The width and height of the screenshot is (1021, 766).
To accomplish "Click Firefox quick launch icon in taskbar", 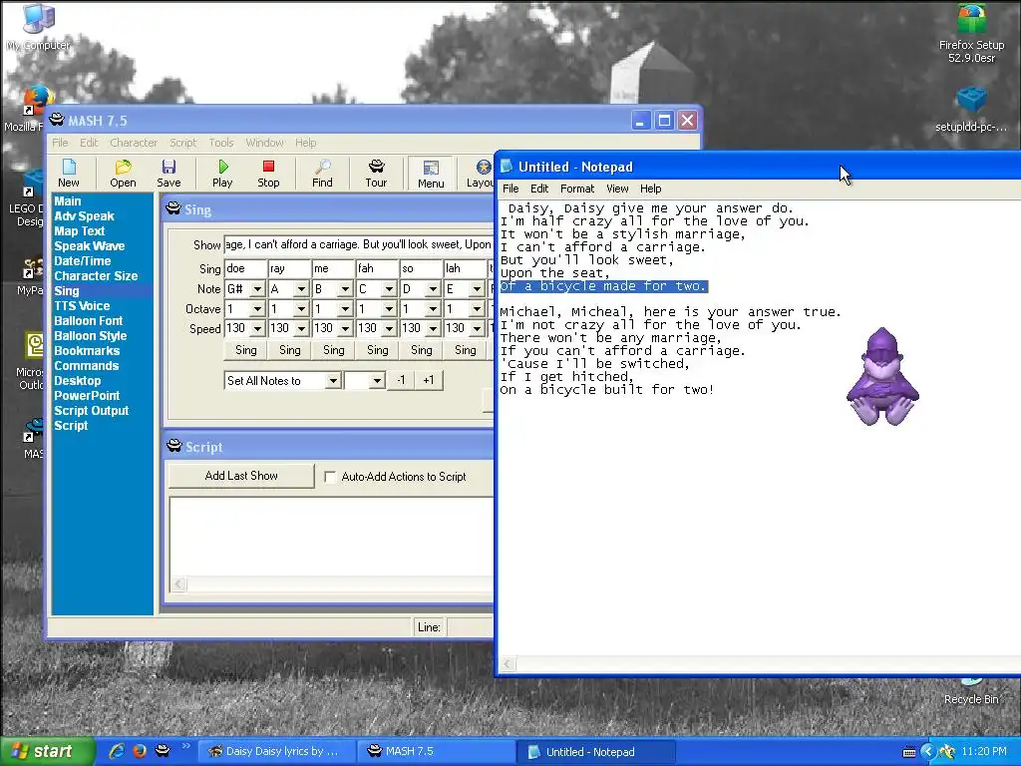I will coord(140,751).
